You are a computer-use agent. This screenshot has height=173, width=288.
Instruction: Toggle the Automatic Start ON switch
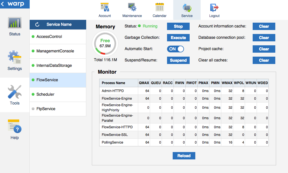[176, 49]
